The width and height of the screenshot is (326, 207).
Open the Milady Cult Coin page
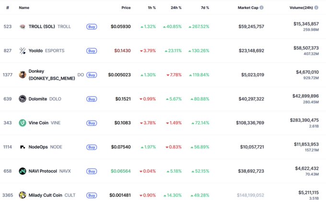(46, 195)
